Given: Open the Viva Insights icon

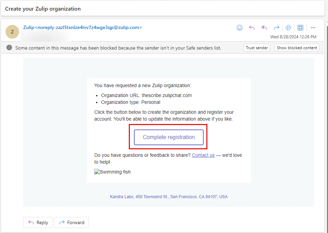Looking at the screenshot, I should [x=288, y=28].
